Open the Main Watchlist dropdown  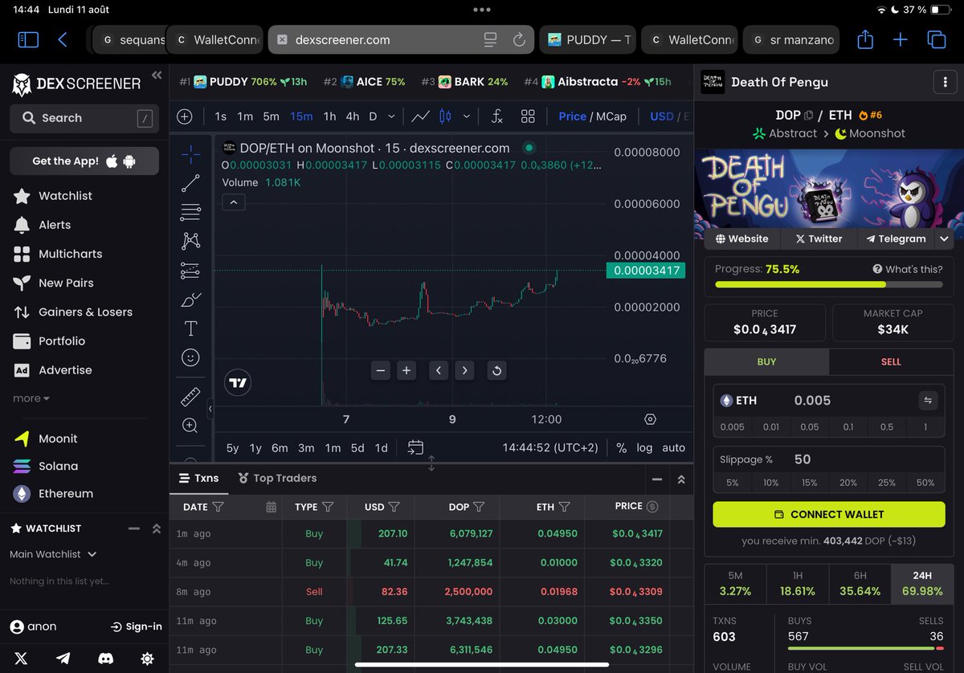pos(53,554)
